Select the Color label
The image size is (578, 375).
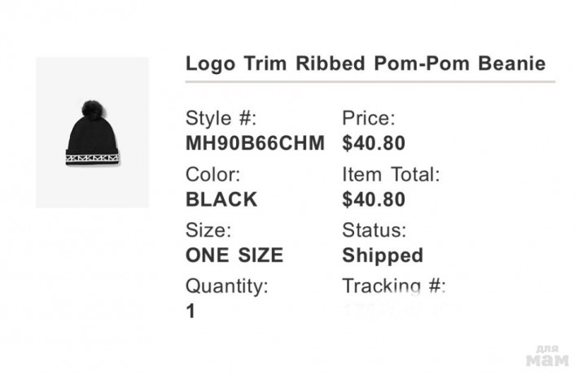[213, 174]
